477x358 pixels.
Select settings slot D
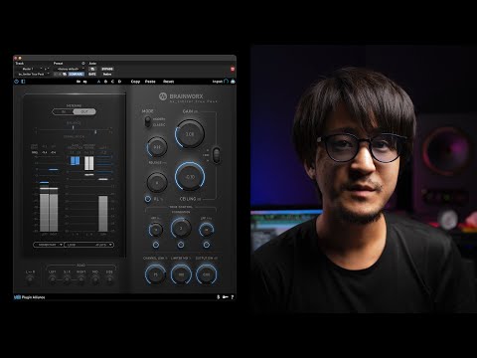coord(119,82)
